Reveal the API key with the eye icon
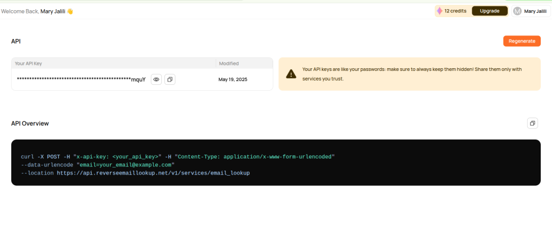The image size is (552, 225). (x=156, y=79)
